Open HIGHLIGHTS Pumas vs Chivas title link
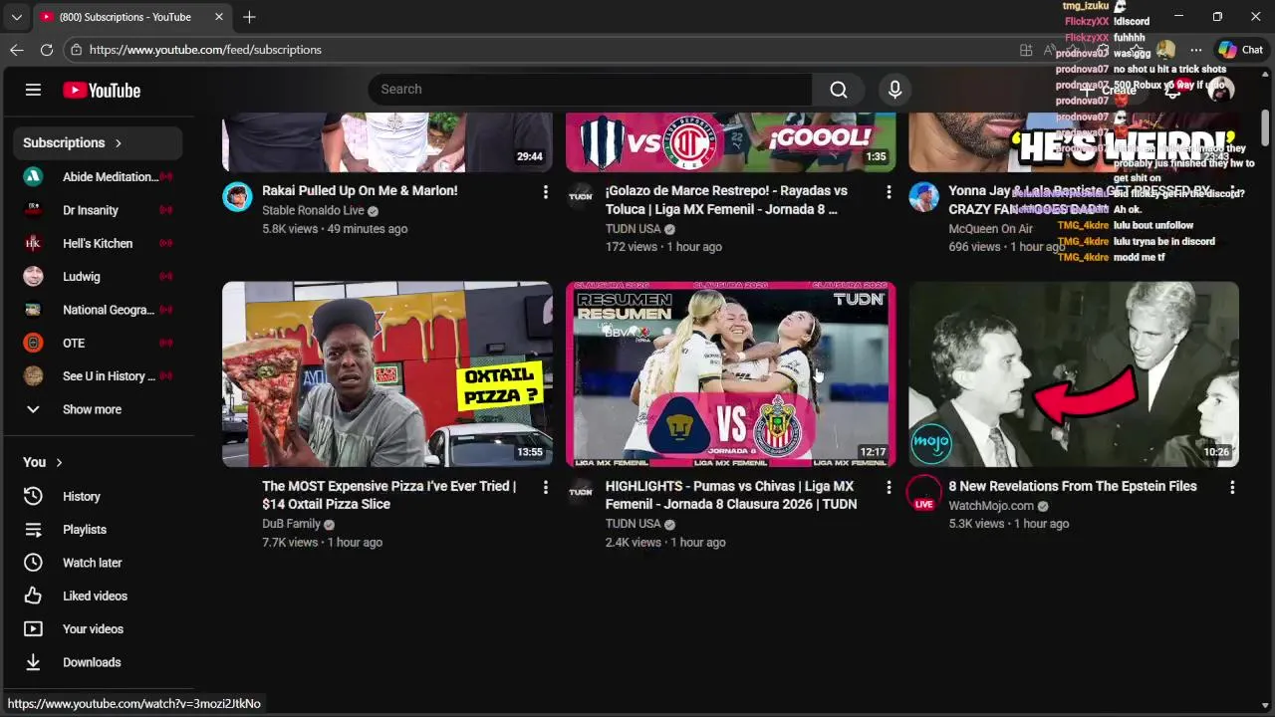Viewport: 1275px width, 717px height. pyautogui.click(x=731, y=495)
